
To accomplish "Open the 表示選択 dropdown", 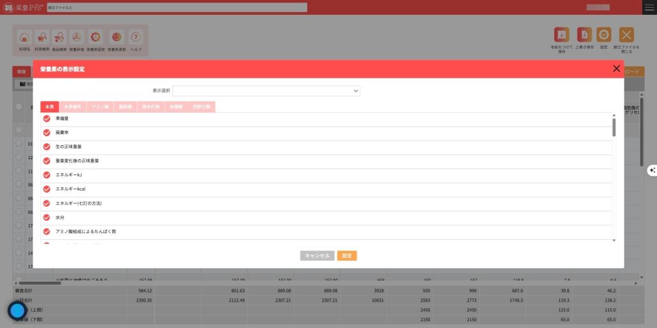I will pyautogui.click(x=266, y=91).
